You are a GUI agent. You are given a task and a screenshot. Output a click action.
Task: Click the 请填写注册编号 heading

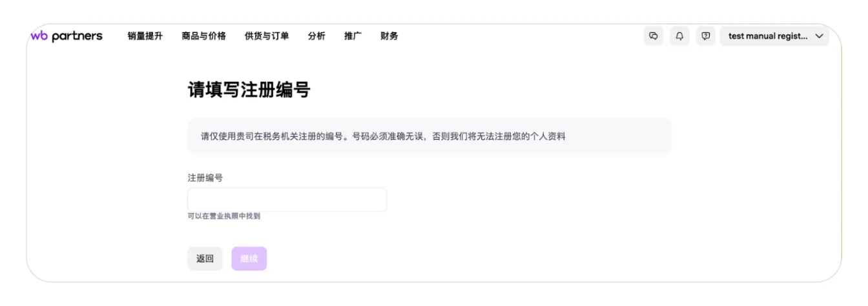(x=249, y=90)
